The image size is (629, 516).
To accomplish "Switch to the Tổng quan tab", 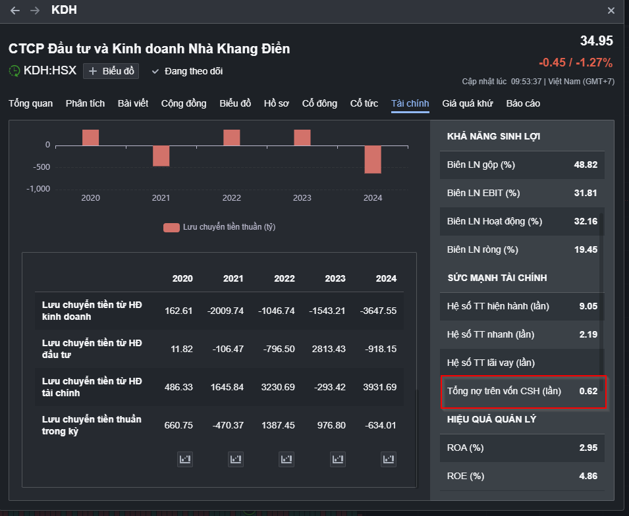I will pos(30,103).
